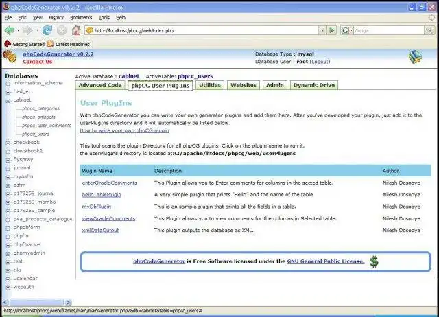Select the phpcc_snippets table
439x317 pixels.
(38, 117)
